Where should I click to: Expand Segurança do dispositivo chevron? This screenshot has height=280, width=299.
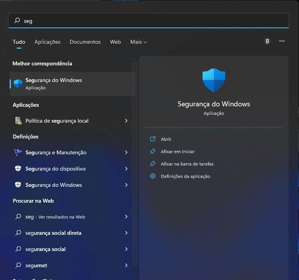pos(126,169)
